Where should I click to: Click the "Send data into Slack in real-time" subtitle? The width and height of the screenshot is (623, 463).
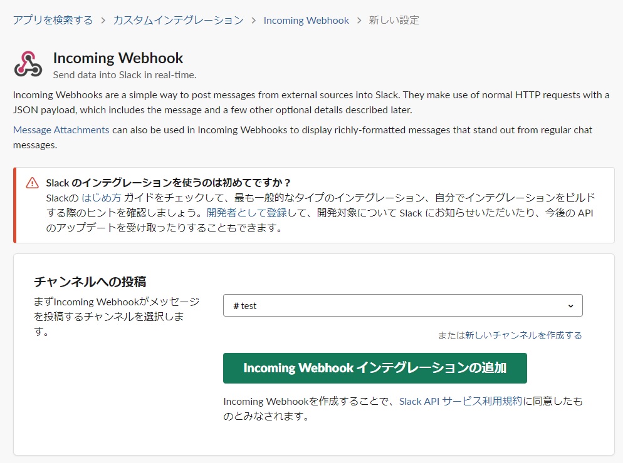point(125,75)
